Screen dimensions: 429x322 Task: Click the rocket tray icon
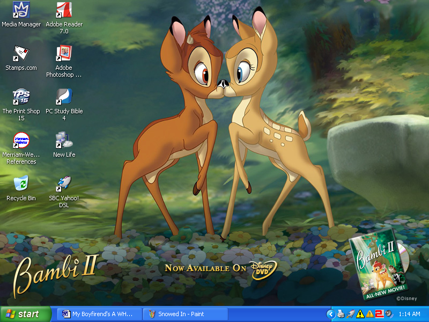(x=351, y=314)
